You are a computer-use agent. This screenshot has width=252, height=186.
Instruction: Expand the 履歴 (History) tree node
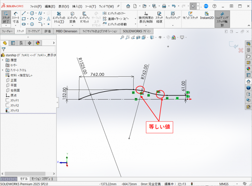3,60
